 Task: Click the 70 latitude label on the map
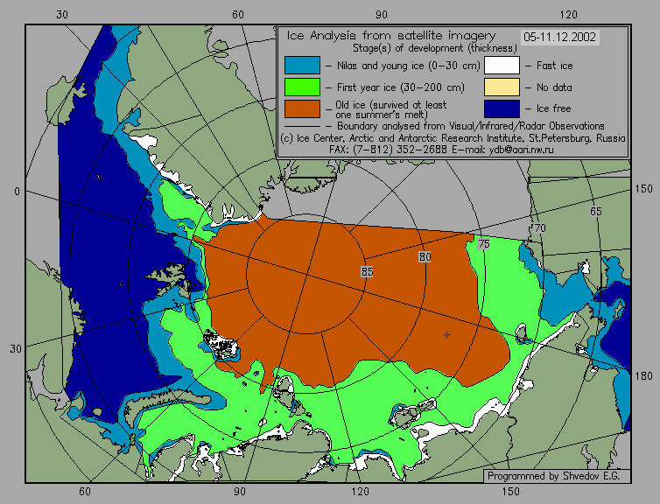click(x=539, y=228)
